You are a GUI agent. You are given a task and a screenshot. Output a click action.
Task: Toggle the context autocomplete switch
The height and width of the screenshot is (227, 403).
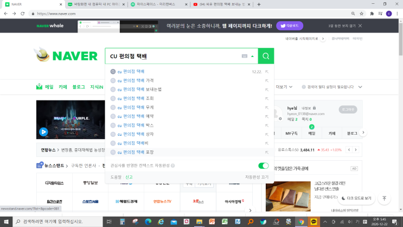[x=264, y=166]
